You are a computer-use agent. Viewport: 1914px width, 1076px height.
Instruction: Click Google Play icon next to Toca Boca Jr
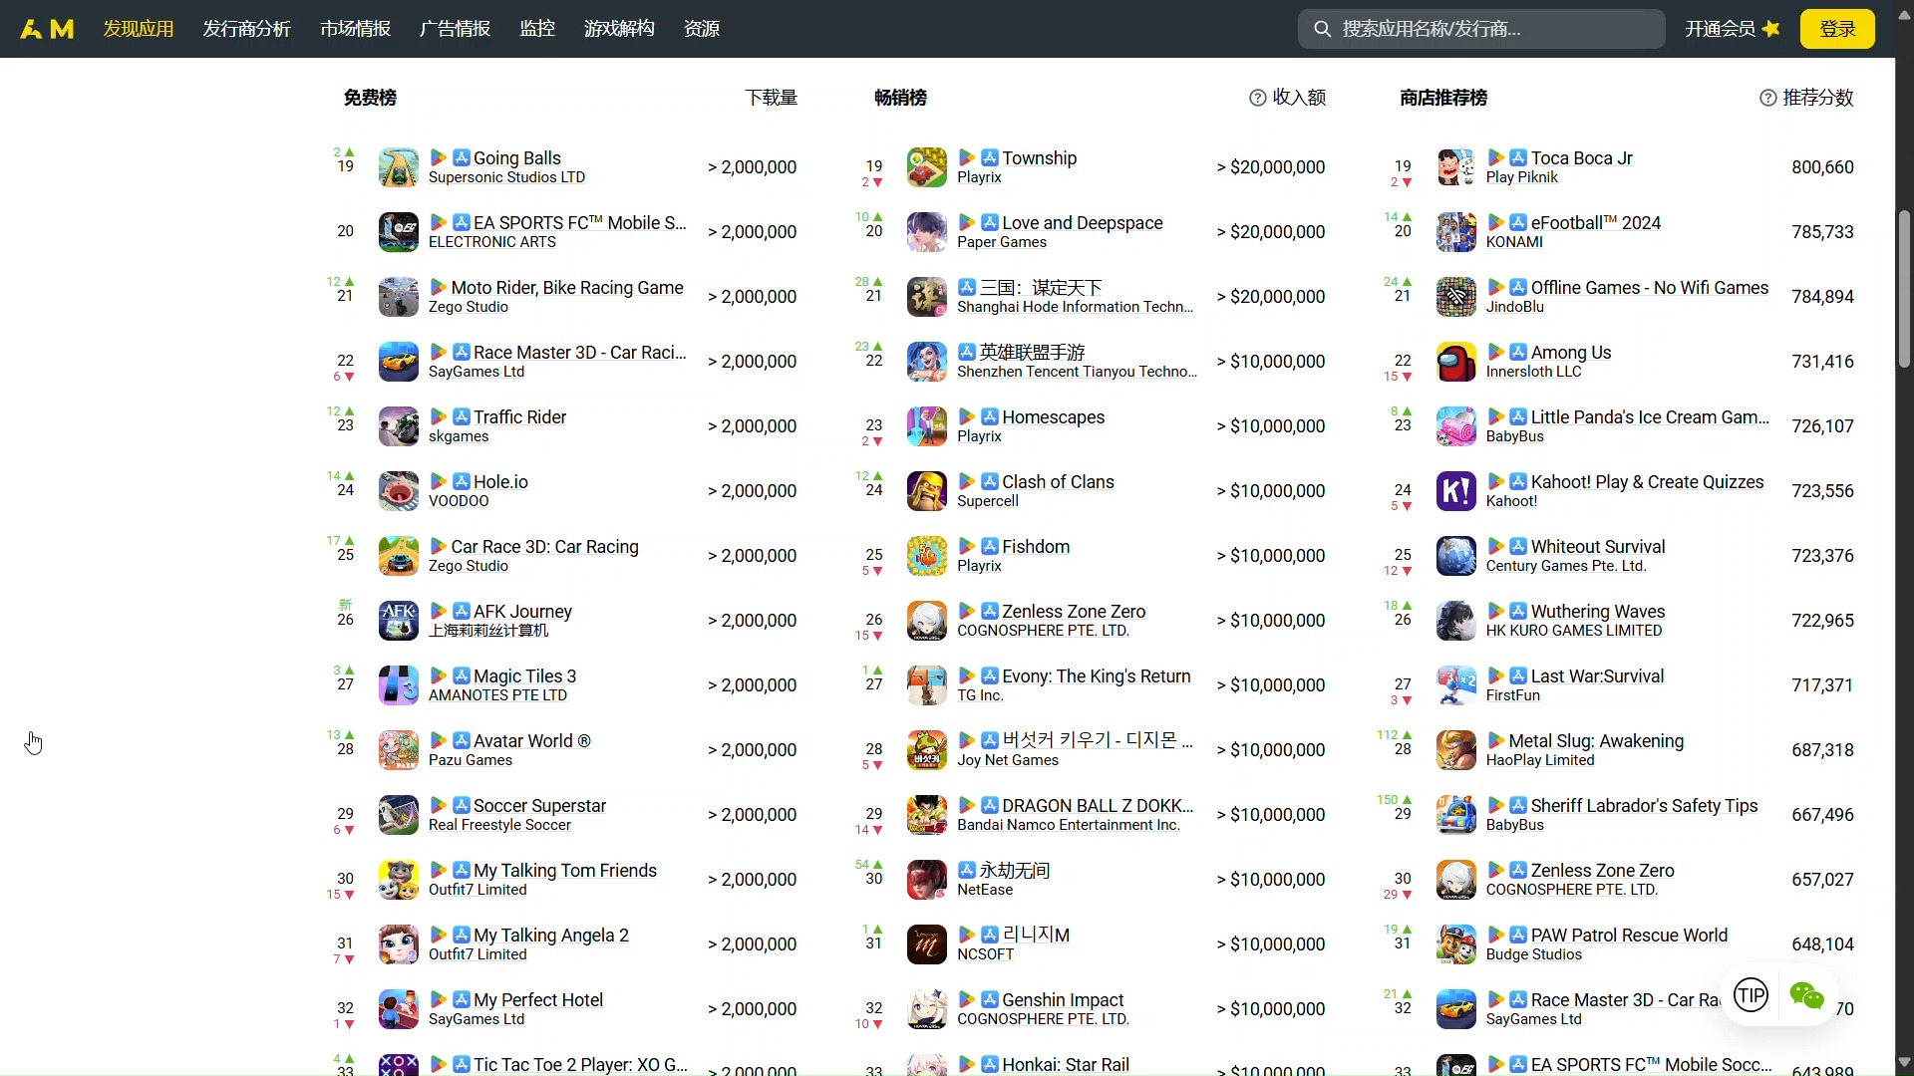1496,157
